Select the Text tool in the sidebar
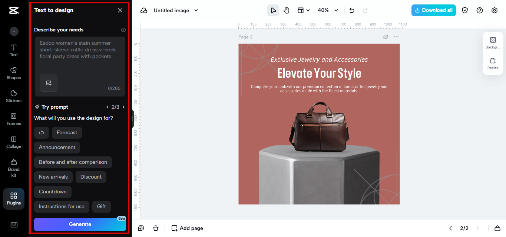The image size is (506, 237). click(x=13, y=51)
